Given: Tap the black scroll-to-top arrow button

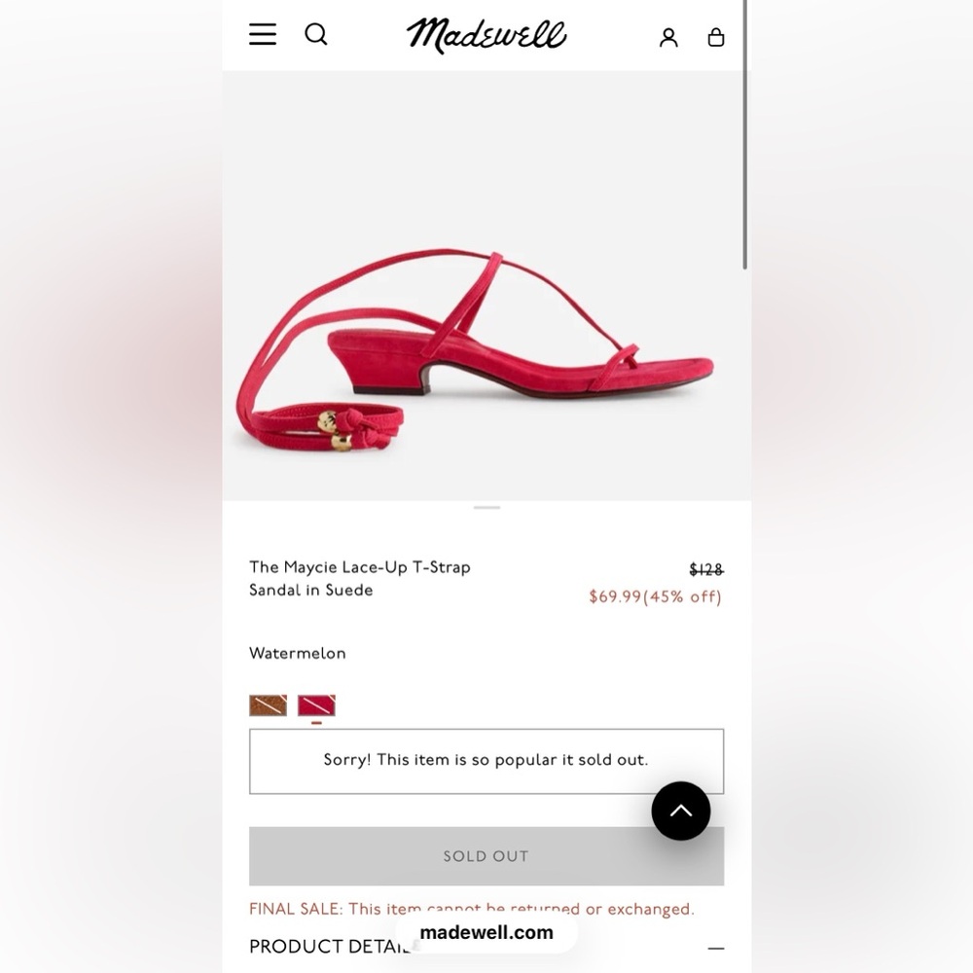Looking at the screenshot, I should pos(681,811).
